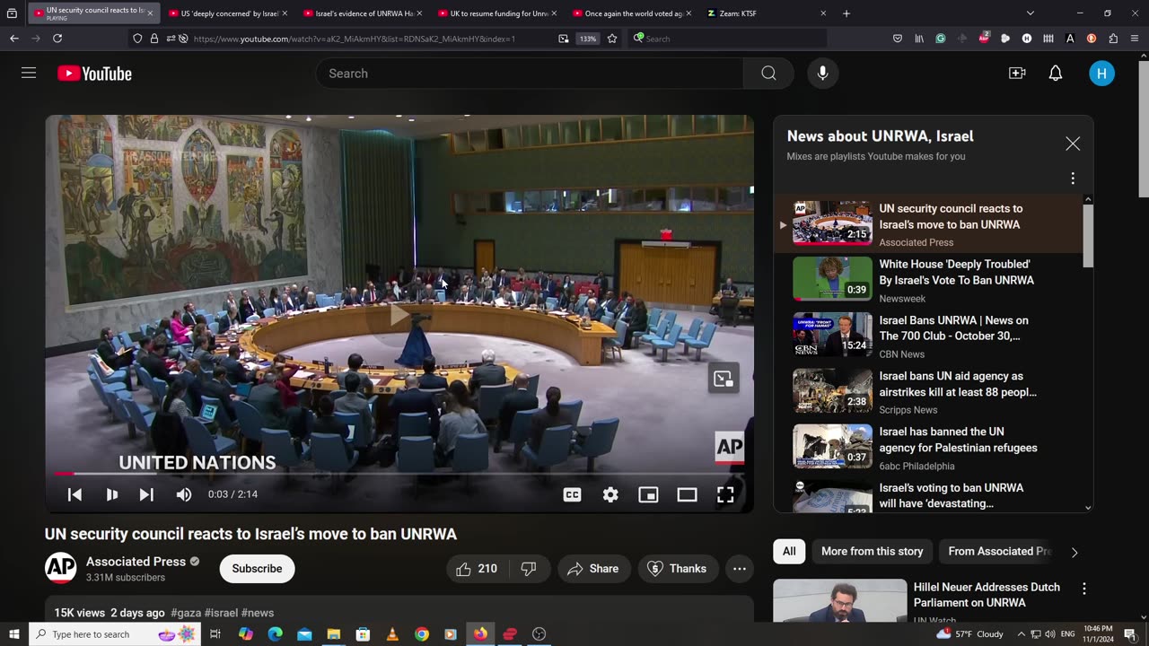Open the more actions ellipsis below the video

(x=739, y=569)
